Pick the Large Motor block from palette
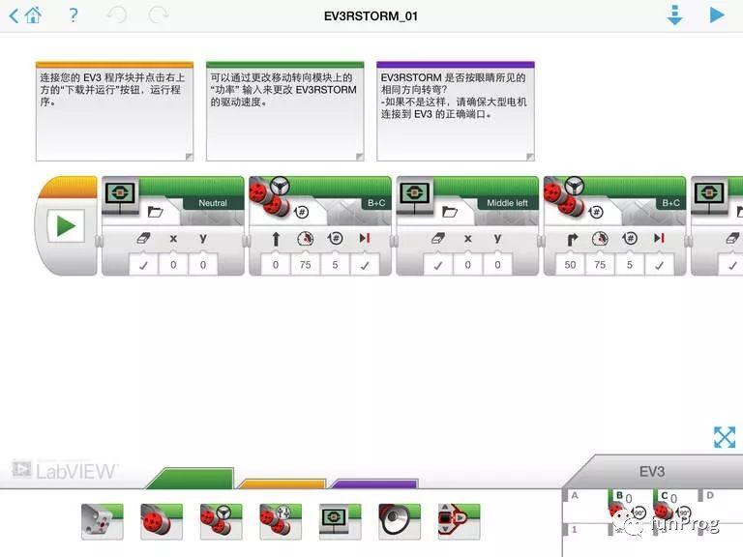Image resolution: width=743 pixels, height=557 pixels. pos(162,521)
